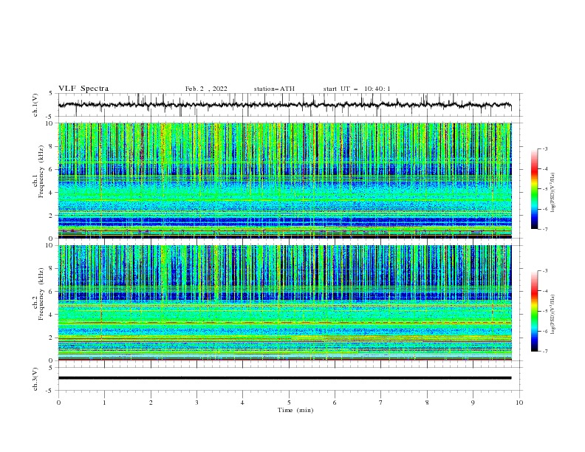Click the "-3" label on ch.1 color bar

tap(545, 148)
